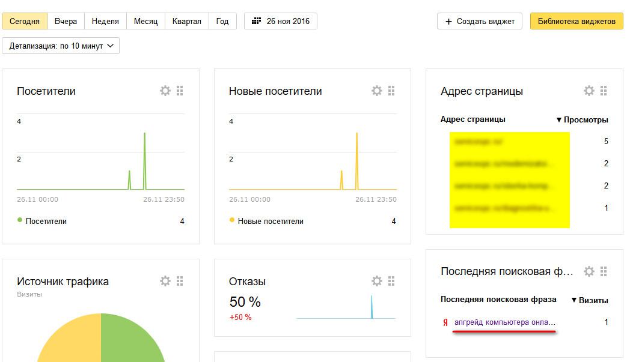Screen dimensions: 630x362
Task: Switch to the Неделя period tab
Action: pos(105,21)
